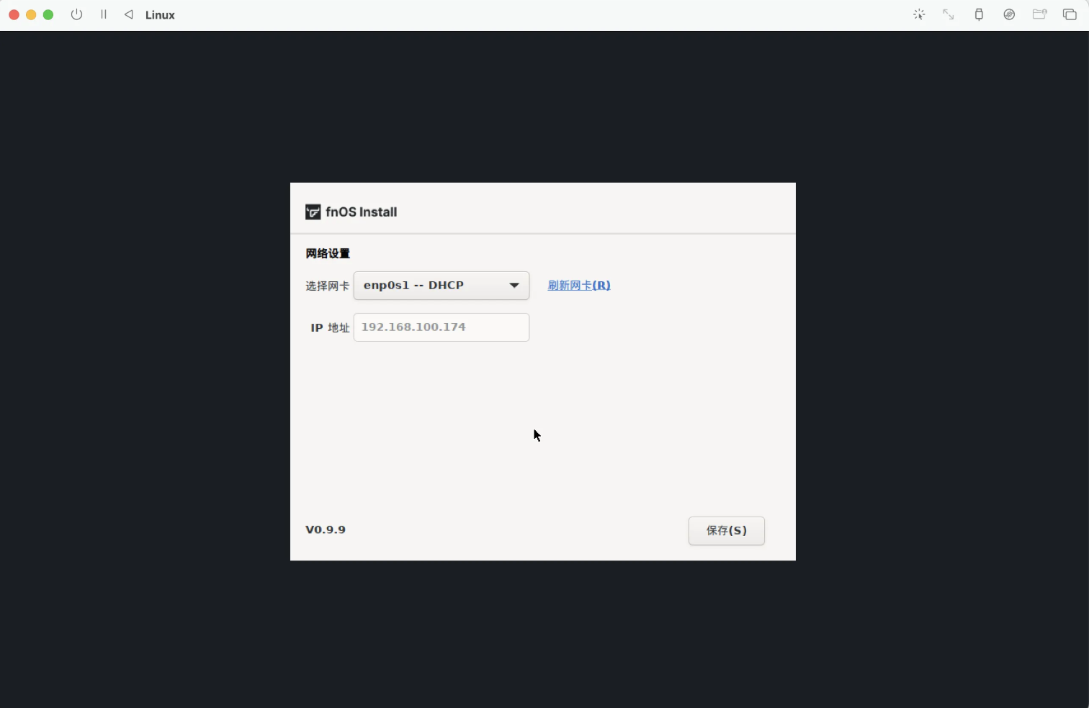Click the windows overlay icon in title bar
This screenshot has width=1089, height=708.
(1070, 14)
